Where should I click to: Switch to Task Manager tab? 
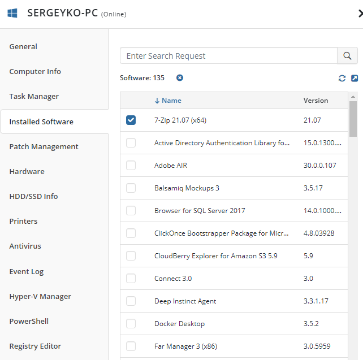(34, 97)
